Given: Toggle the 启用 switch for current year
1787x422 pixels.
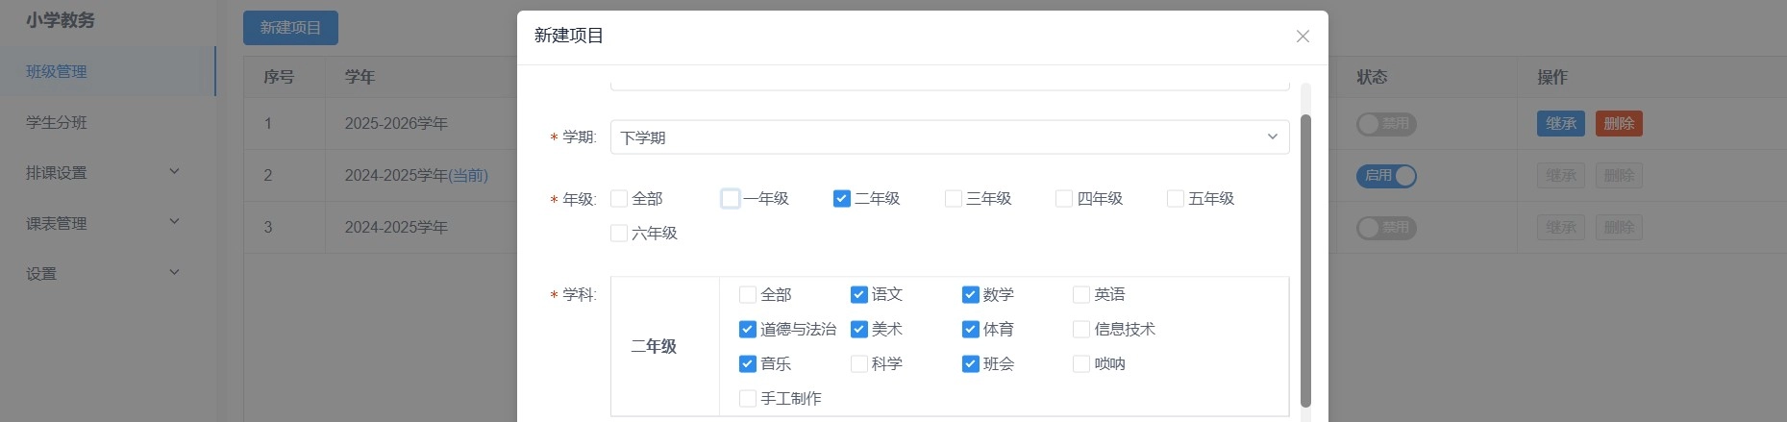Looking at the screenshot, I should (x=1386, y=176).
